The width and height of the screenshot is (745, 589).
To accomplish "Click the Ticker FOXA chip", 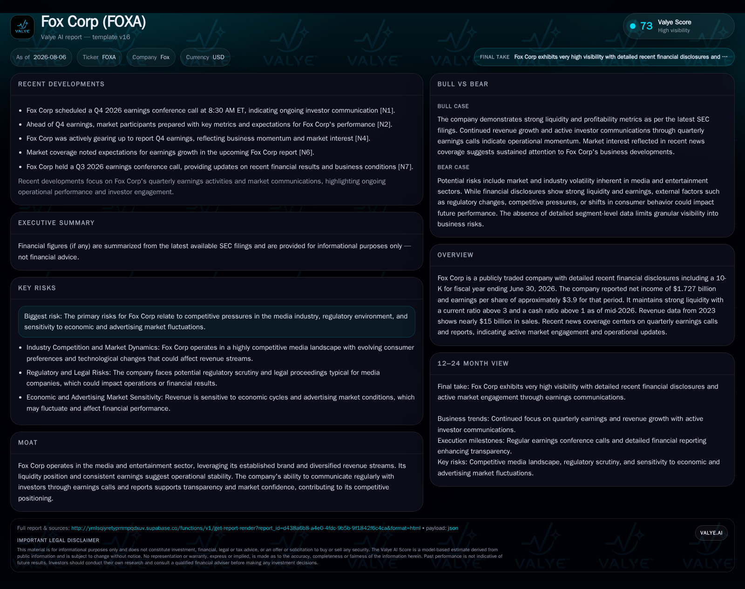I will click(x=99, y=57).
